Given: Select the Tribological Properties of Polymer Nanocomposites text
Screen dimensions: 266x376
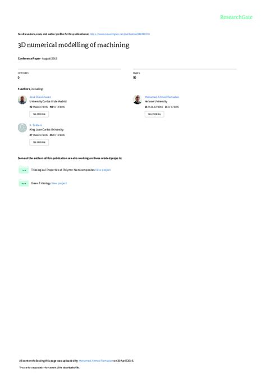Looking at the screenshot, I should coord(63,170).
